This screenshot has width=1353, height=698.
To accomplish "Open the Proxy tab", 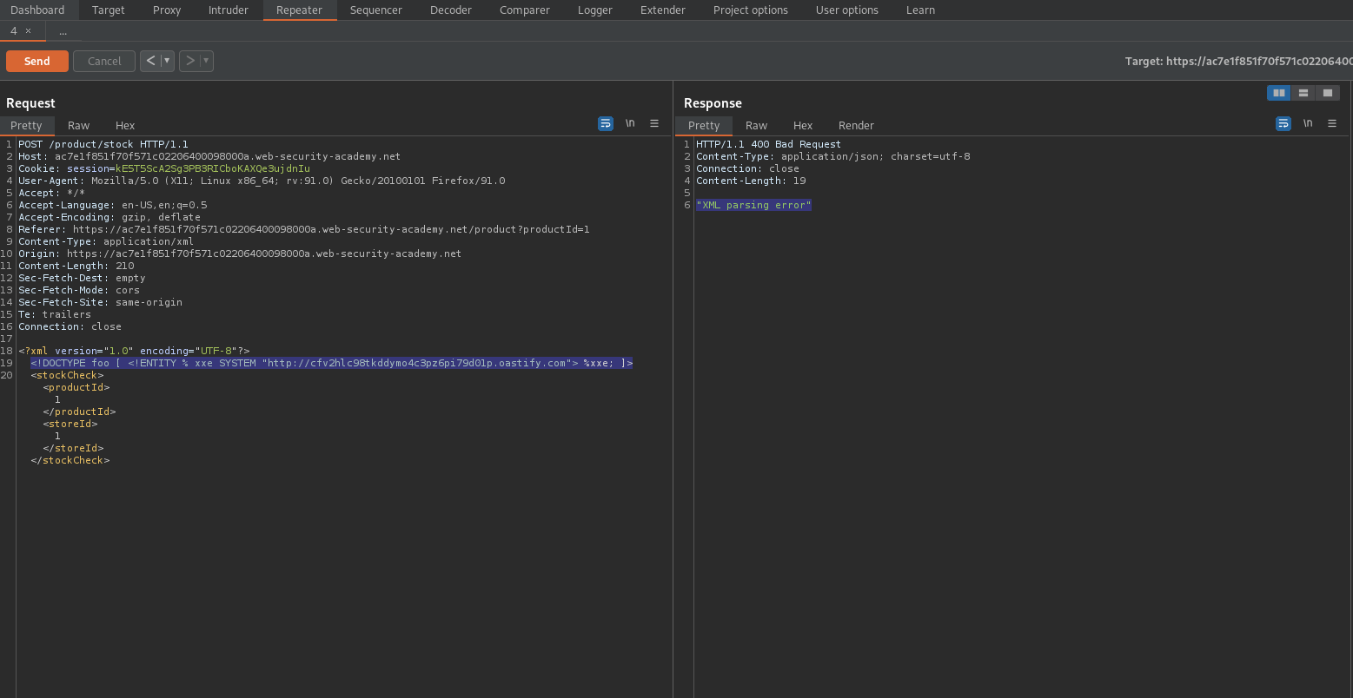I will 167,10.
